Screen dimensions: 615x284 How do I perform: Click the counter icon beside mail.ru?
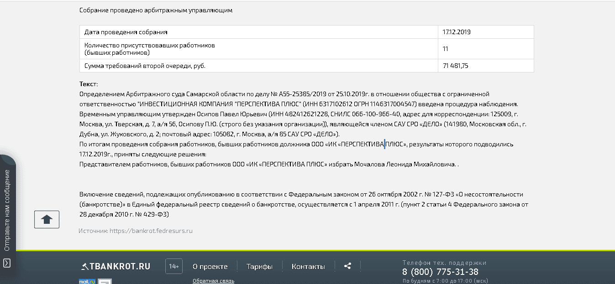[105, 281]
